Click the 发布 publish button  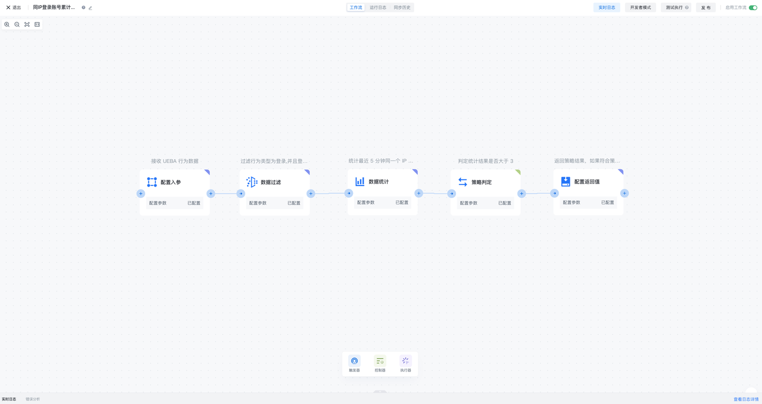pos(705,7)
